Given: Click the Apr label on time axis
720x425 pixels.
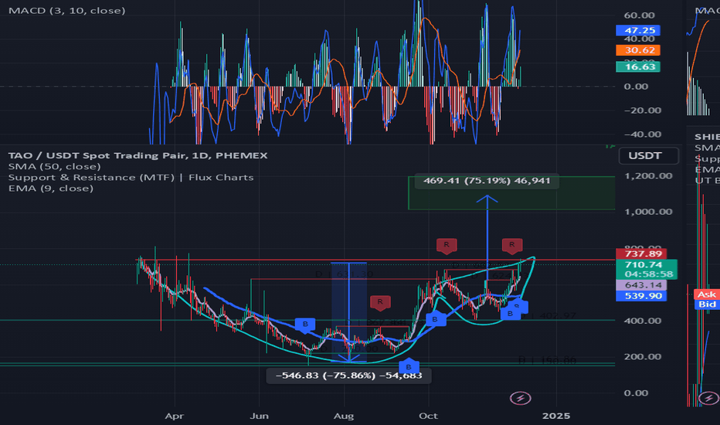Looking at the screenshot, I should 175,416.
